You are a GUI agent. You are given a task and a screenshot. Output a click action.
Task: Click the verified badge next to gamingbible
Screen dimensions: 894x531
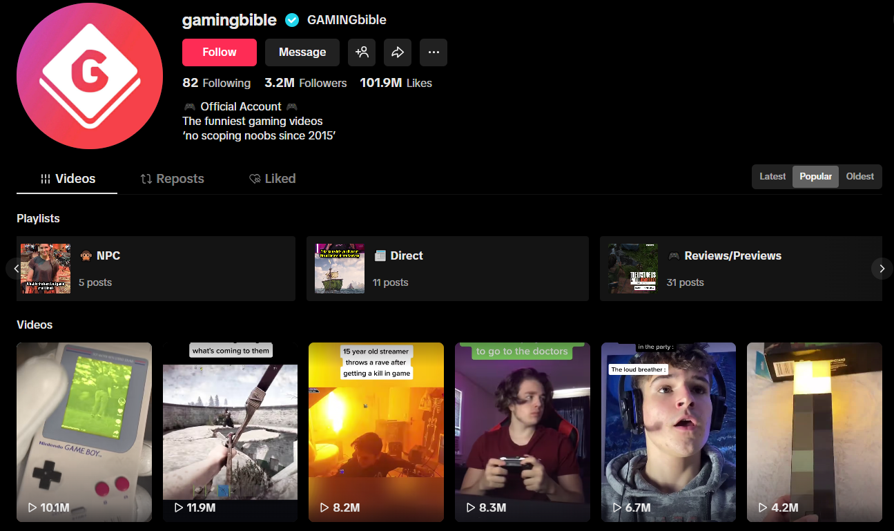pyautogui.click(x=292, y=20)
